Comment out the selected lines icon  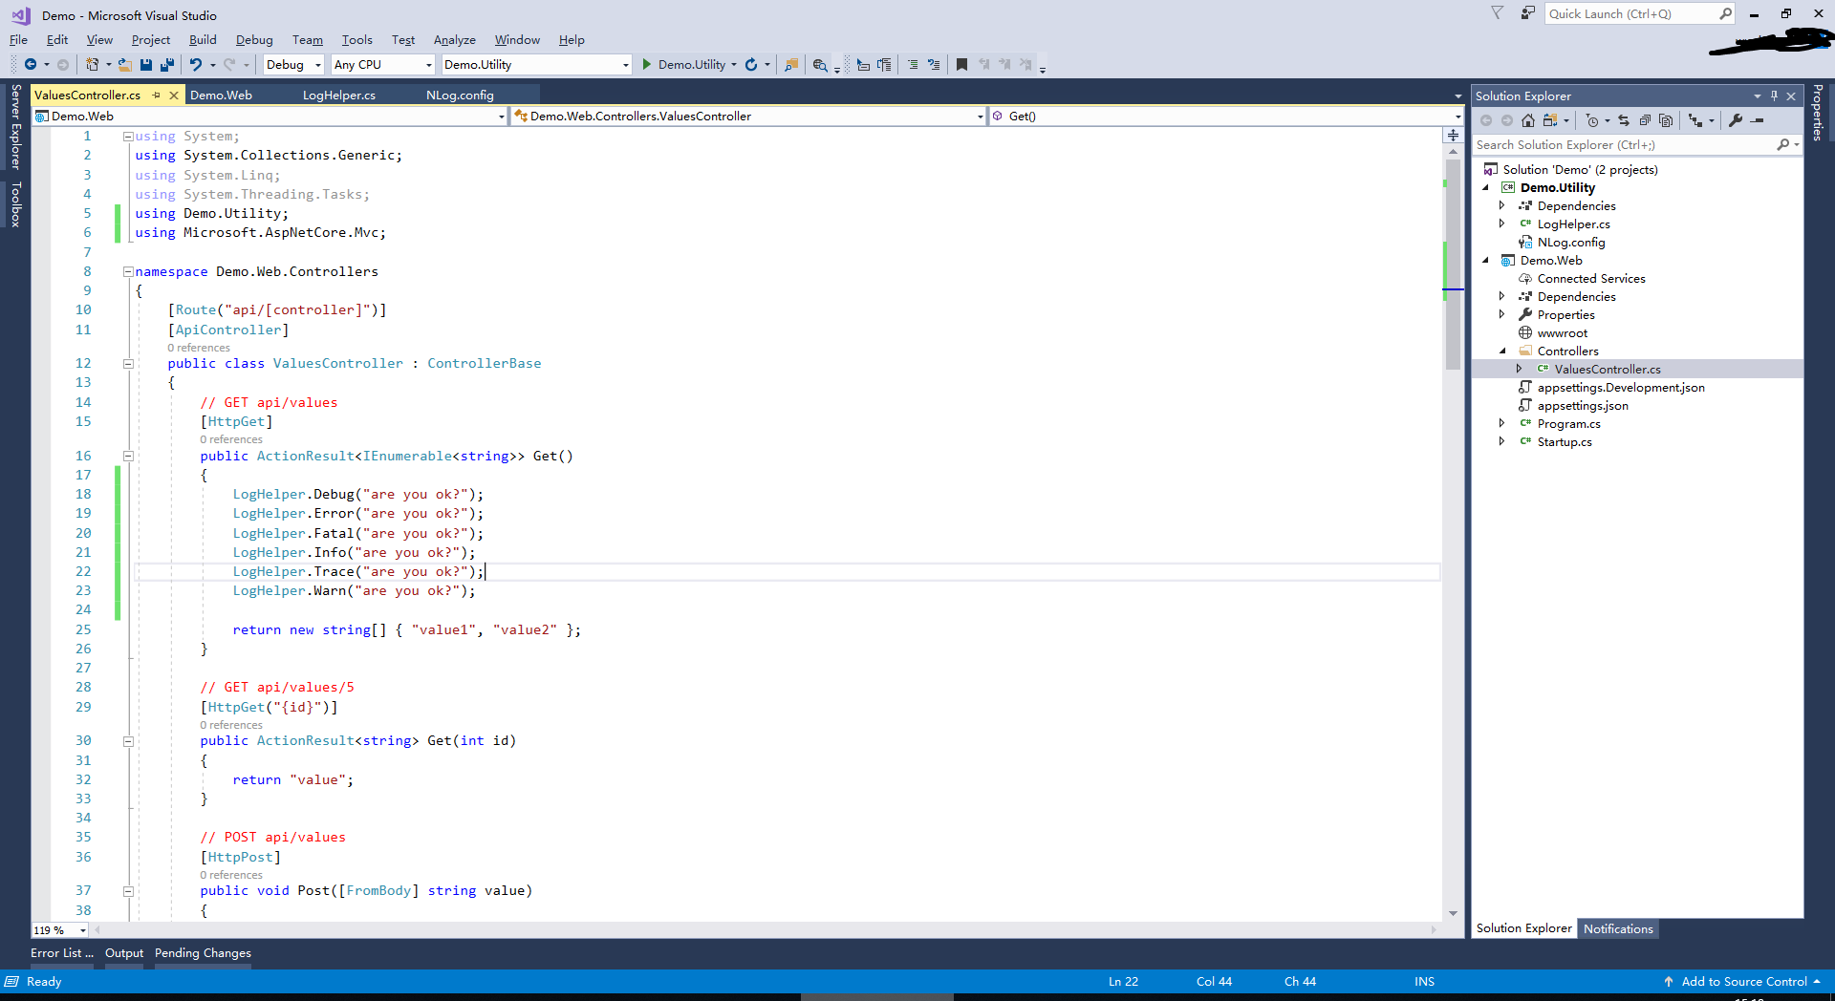pos(913,64)
